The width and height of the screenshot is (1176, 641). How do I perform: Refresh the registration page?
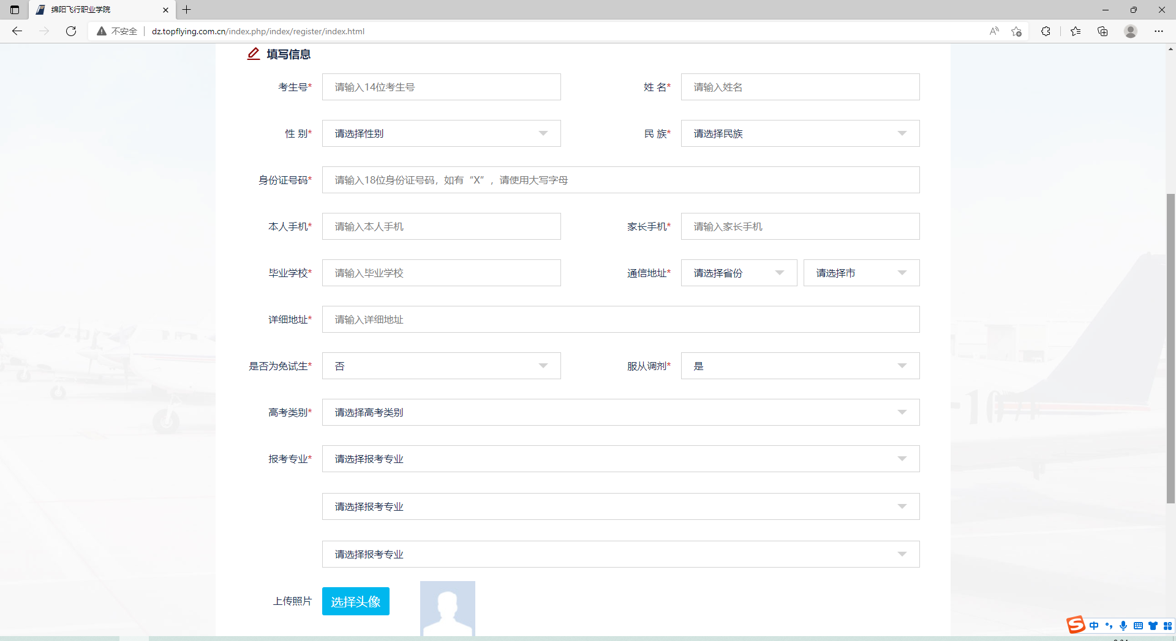pyautogui.click(x=71, y=31)
